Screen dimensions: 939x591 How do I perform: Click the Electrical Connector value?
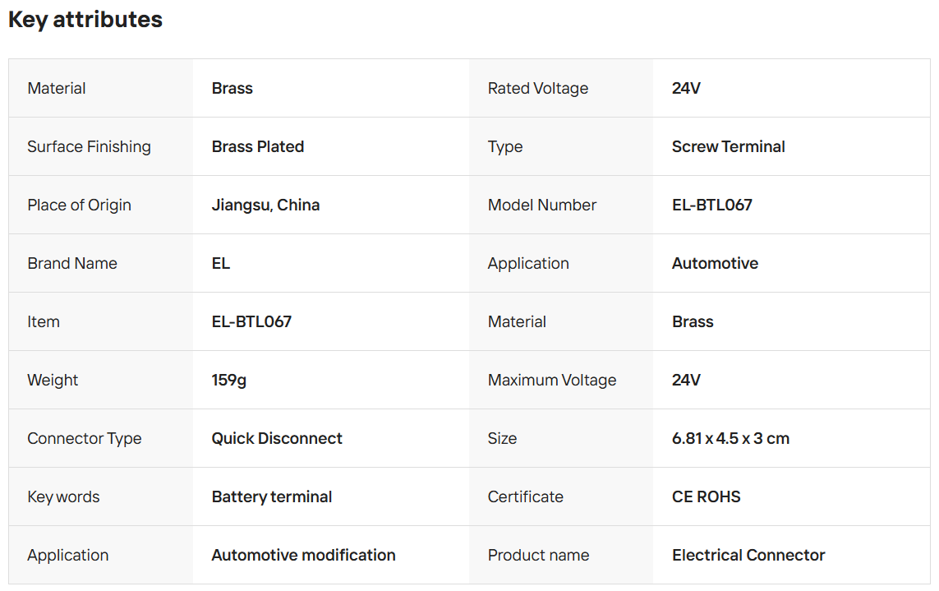click(x=748, y=555)
